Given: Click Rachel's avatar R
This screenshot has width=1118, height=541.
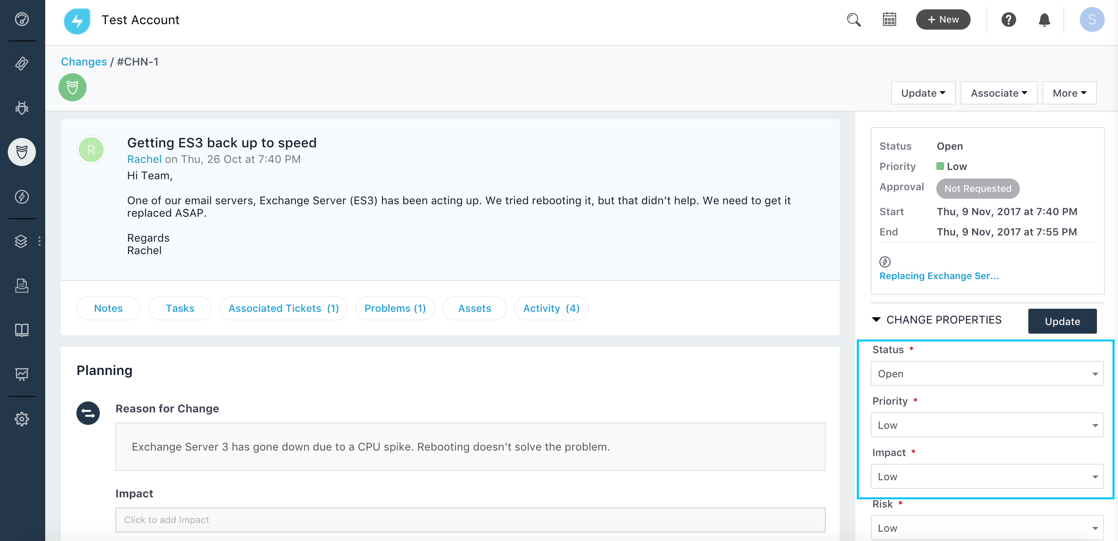Looking at the screenshot, I should coord(91,150).
